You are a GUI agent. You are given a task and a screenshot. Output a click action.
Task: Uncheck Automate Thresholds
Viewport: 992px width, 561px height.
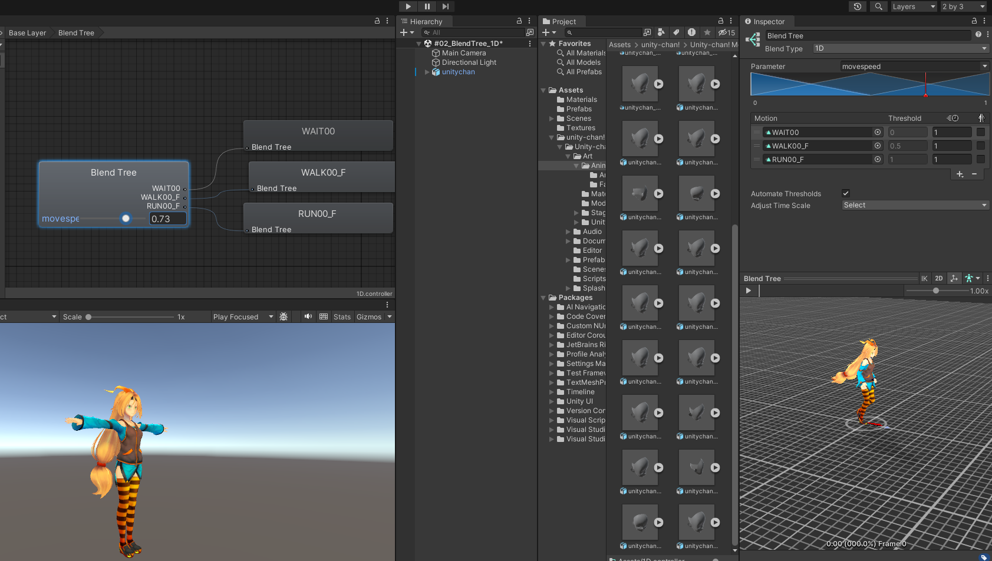click(x=846, y=193)
